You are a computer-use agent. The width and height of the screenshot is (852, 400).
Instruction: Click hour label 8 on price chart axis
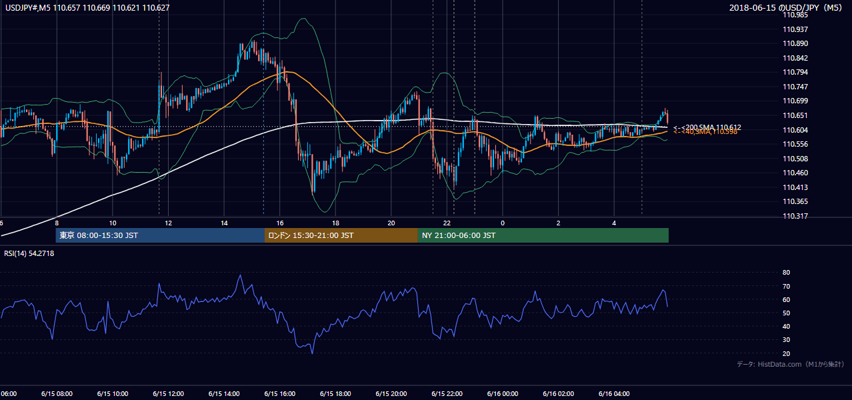(57, 223)
